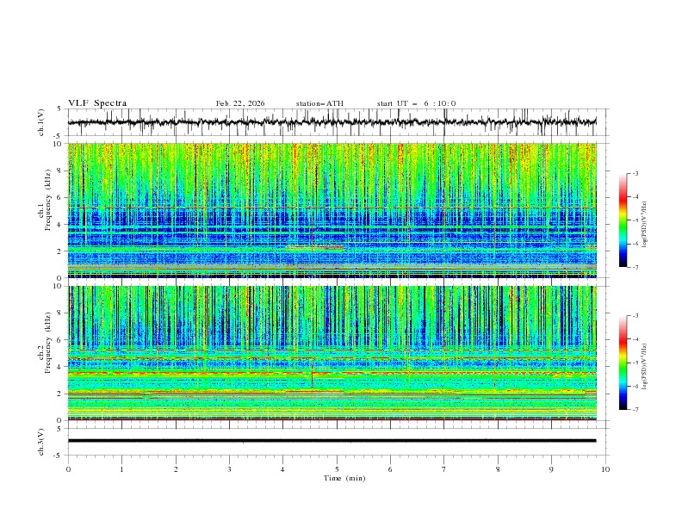Screen dimensions: 682x527
Task: Click the 2 minute tick on time axis
Action: (x=176, y=469)
